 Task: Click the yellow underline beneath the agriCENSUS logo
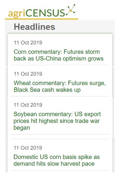click(x=42, y=19)
